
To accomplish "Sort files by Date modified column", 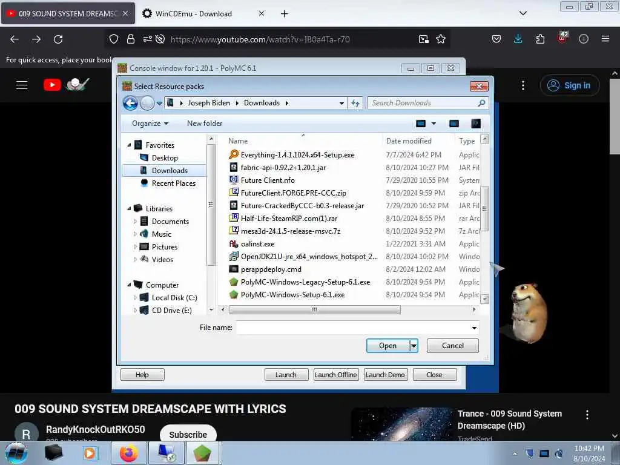I will tap(418, 141).
